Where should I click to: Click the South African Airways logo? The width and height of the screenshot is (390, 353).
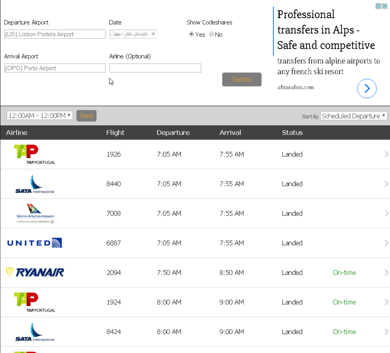pyautogui.click(x=35, y=213)
